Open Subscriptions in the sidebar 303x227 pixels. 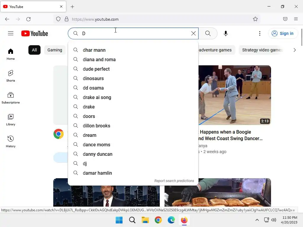click(x=11, y=98)
